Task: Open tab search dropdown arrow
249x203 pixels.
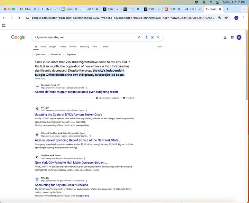Action: coord(244,9)
